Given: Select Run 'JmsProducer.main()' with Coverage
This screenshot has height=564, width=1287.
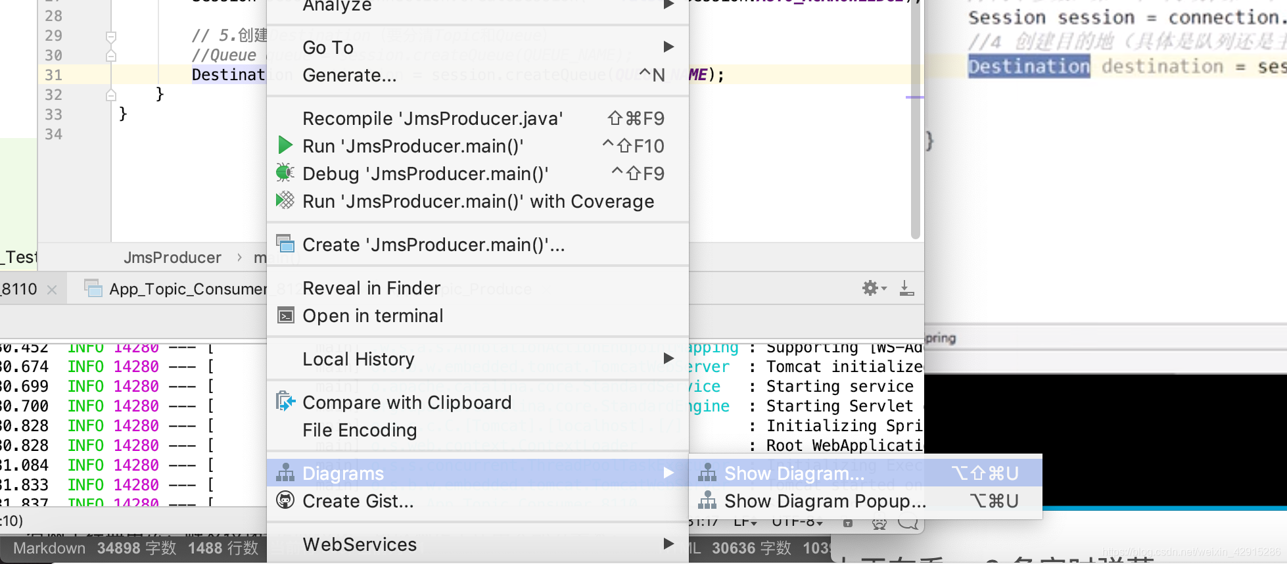Looking at the screenshot, I should (478, 201).
